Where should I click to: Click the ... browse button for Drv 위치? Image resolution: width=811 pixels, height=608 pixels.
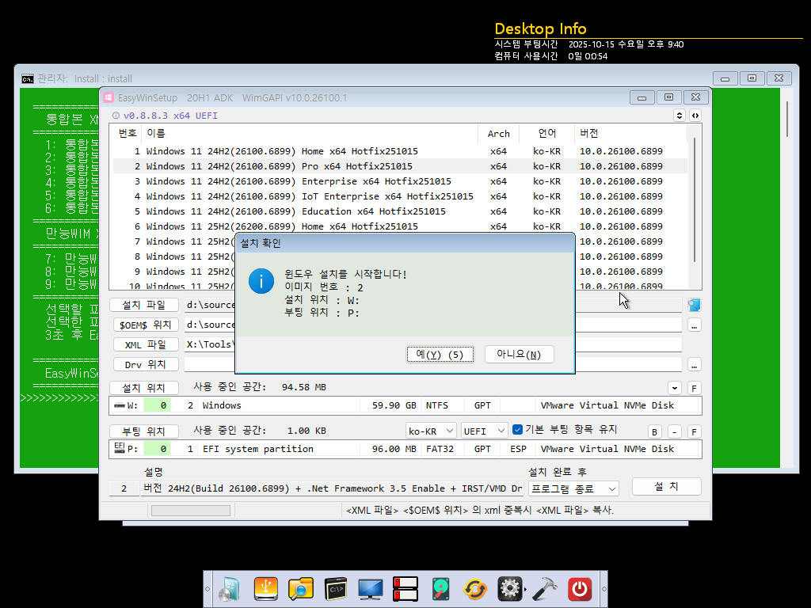[694, 364]
